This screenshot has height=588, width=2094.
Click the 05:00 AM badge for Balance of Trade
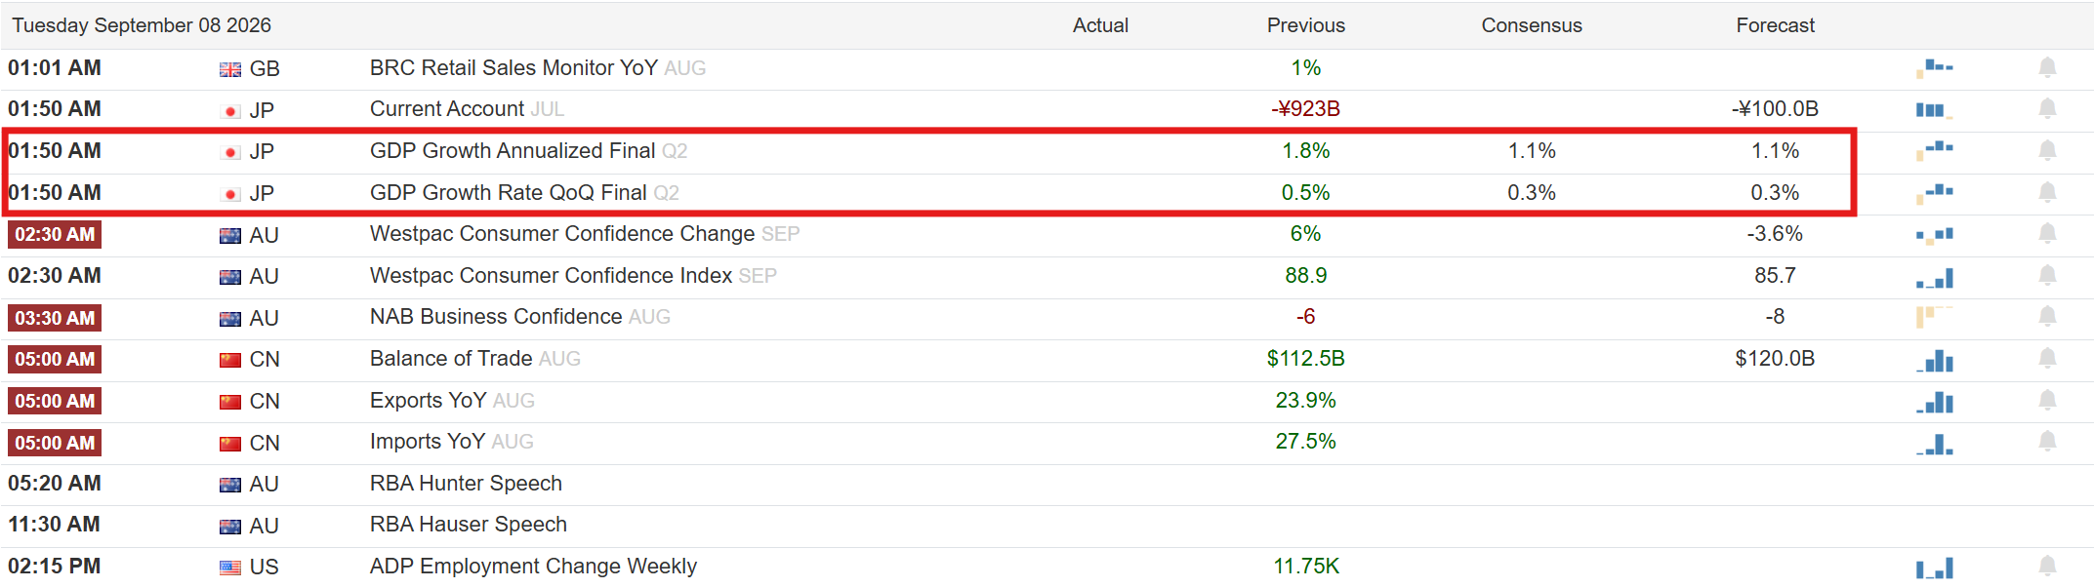pyautogui.click(x=55, y=360)
